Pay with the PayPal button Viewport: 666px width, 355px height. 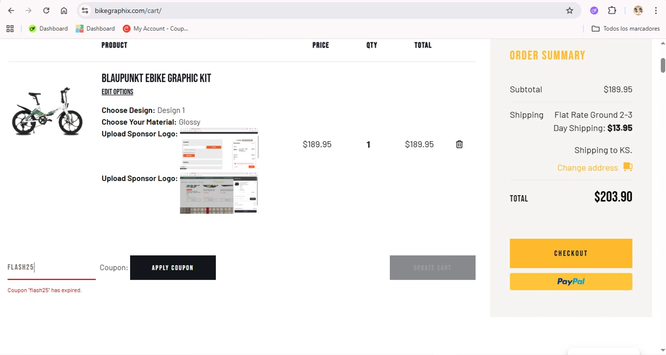pos(571,281)
